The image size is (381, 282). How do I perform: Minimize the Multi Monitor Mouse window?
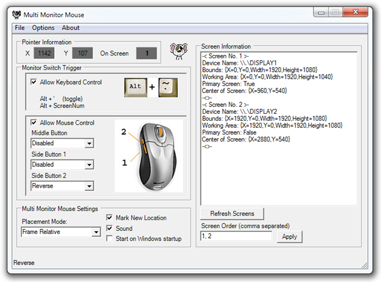coord(321,12)
